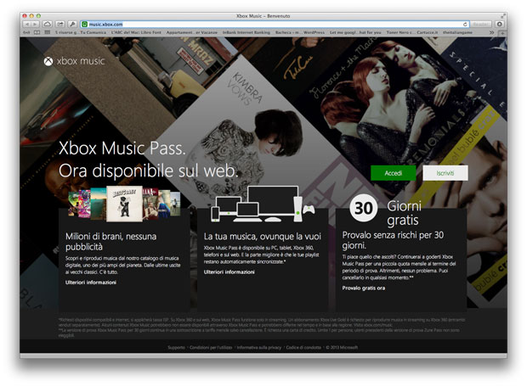Open the Supporto footer link
This screenshot has height=386, width=527.
pos(176,348)
